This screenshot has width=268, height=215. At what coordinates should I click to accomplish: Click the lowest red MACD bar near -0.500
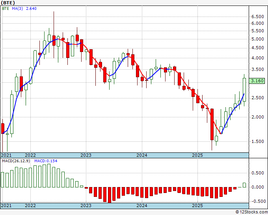(110, 195)
